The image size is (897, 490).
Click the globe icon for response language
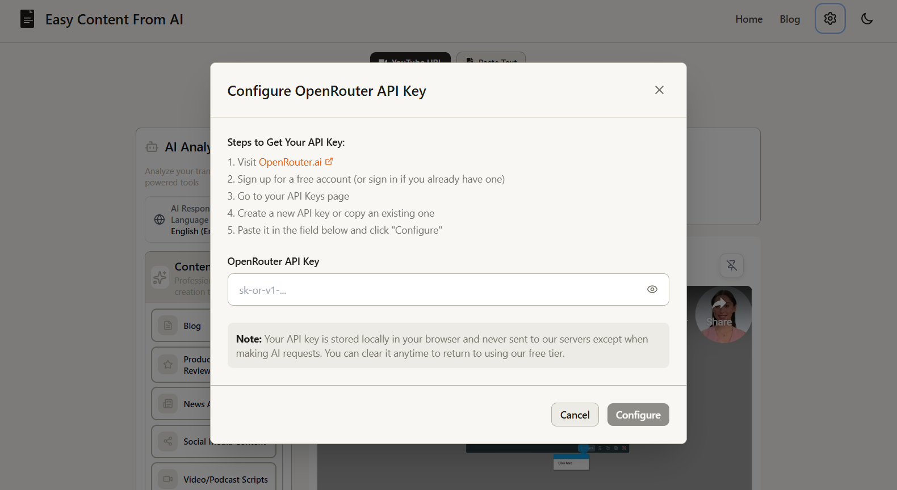click(x=160, y=219)
